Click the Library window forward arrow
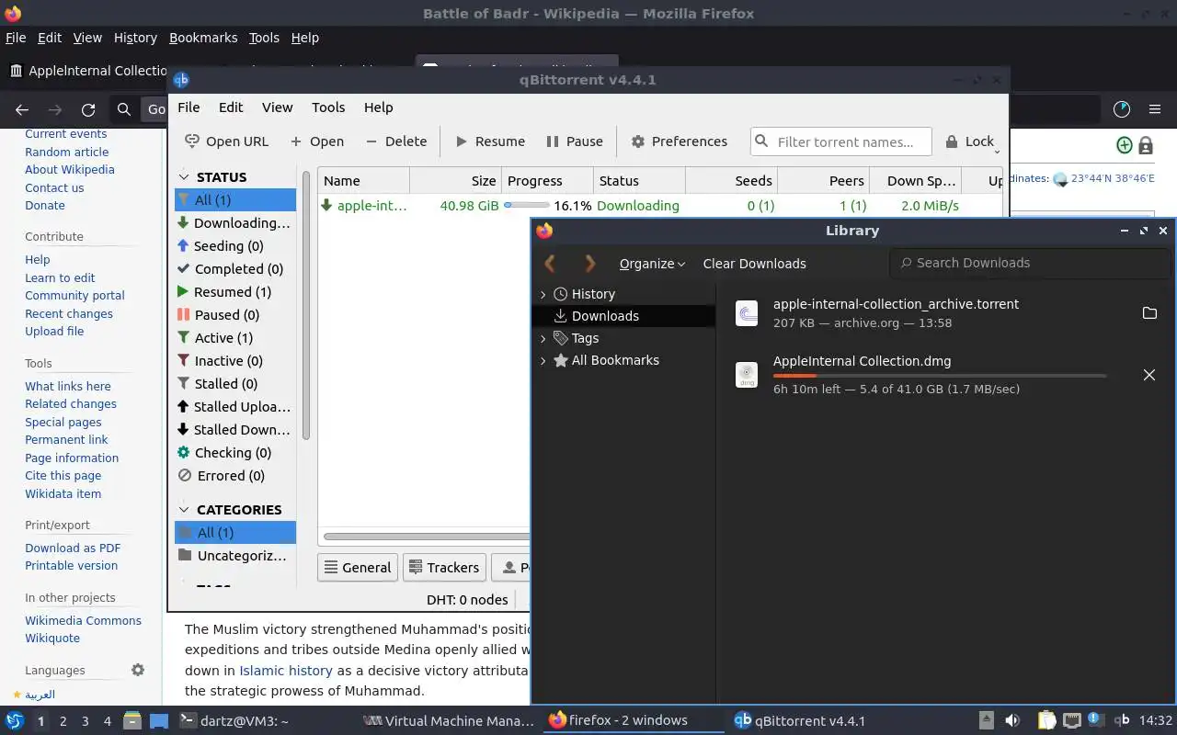The width and height of the screenshot is (1177, 735). (x=590, y=264)
